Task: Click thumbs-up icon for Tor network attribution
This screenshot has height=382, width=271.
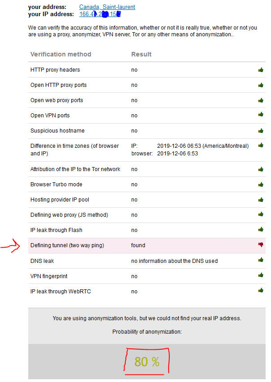Action: pyautogui.click(x=261, y=169)
